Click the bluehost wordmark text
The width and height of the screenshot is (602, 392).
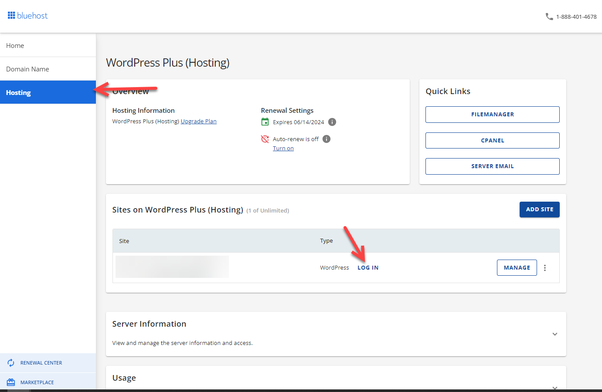[32, 16]
